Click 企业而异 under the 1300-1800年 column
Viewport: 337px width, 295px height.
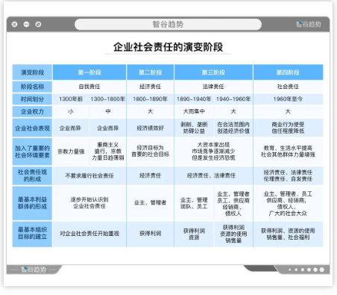pos(108,128)
